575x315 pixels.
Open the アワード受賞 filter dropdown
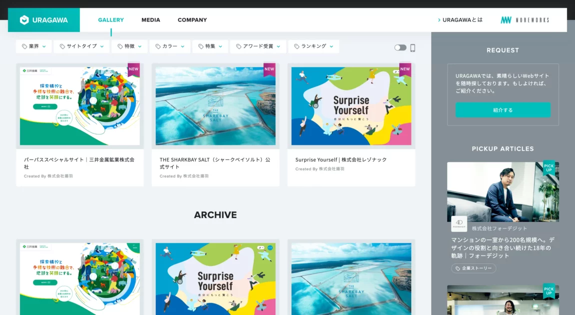click(258, 46)
